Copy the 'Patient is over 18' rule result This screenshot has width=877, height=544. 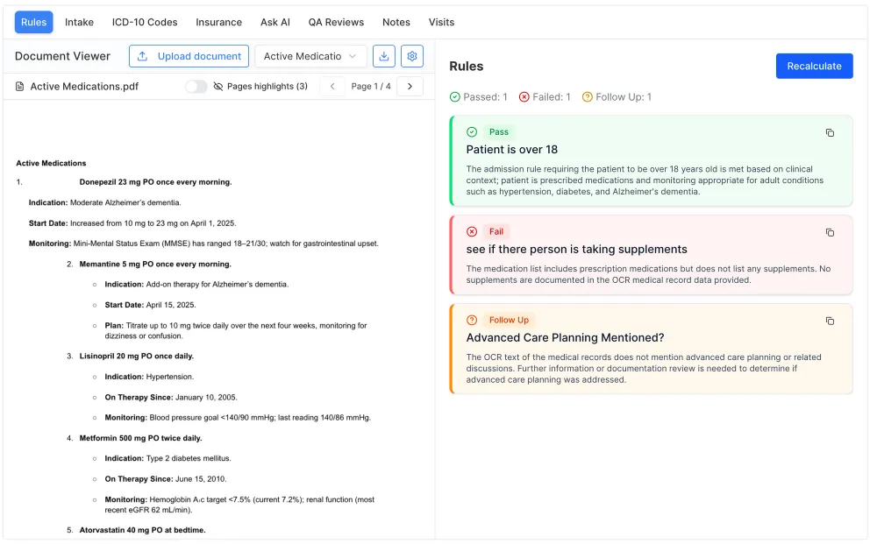point(830,132)
